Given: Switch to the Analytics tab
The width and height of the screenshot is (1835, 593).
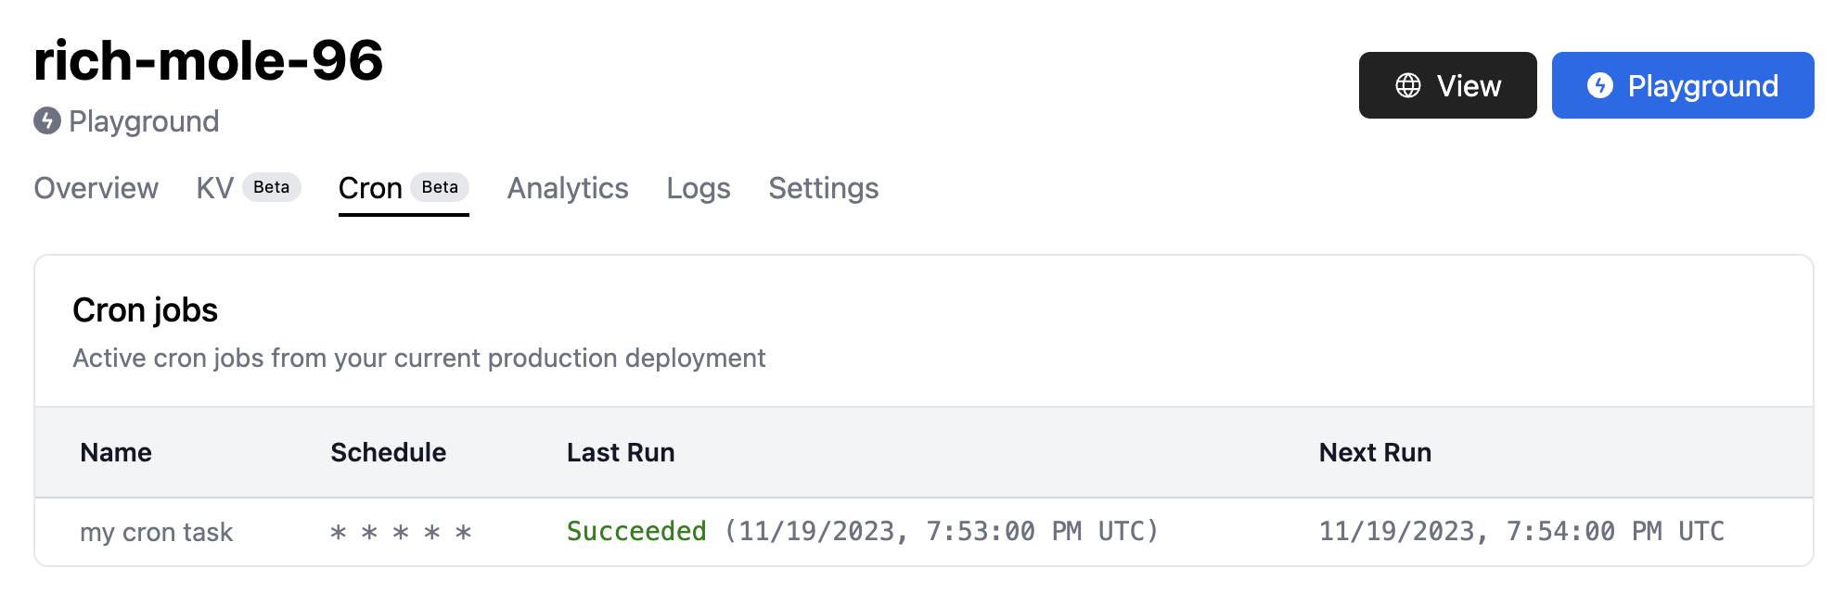Looking at the screenshot, I should coord(567,188).
